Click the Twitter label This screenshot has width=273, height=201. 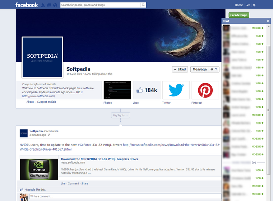(166, 103)
